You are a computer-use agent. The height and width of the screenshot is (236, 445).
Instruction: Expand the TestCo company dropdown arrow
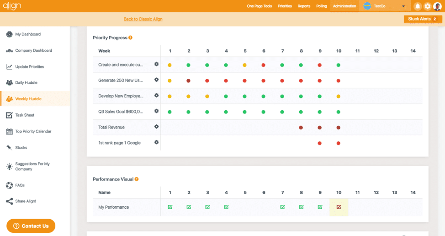(x=403, y=6)
